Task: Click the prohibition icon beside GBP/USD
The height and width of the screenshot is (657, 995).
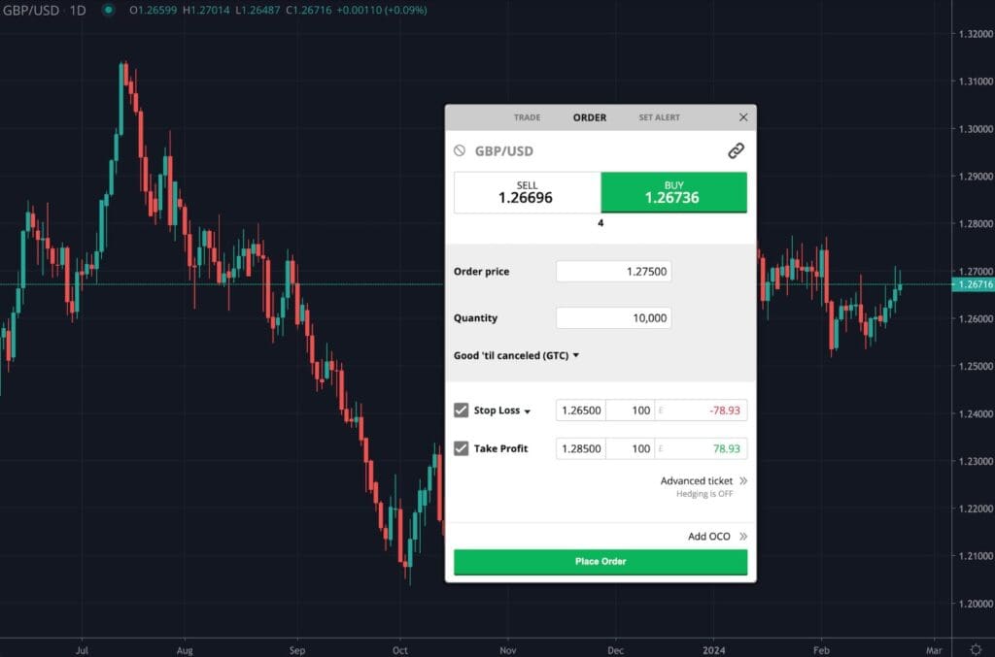Action: [461, 150]
